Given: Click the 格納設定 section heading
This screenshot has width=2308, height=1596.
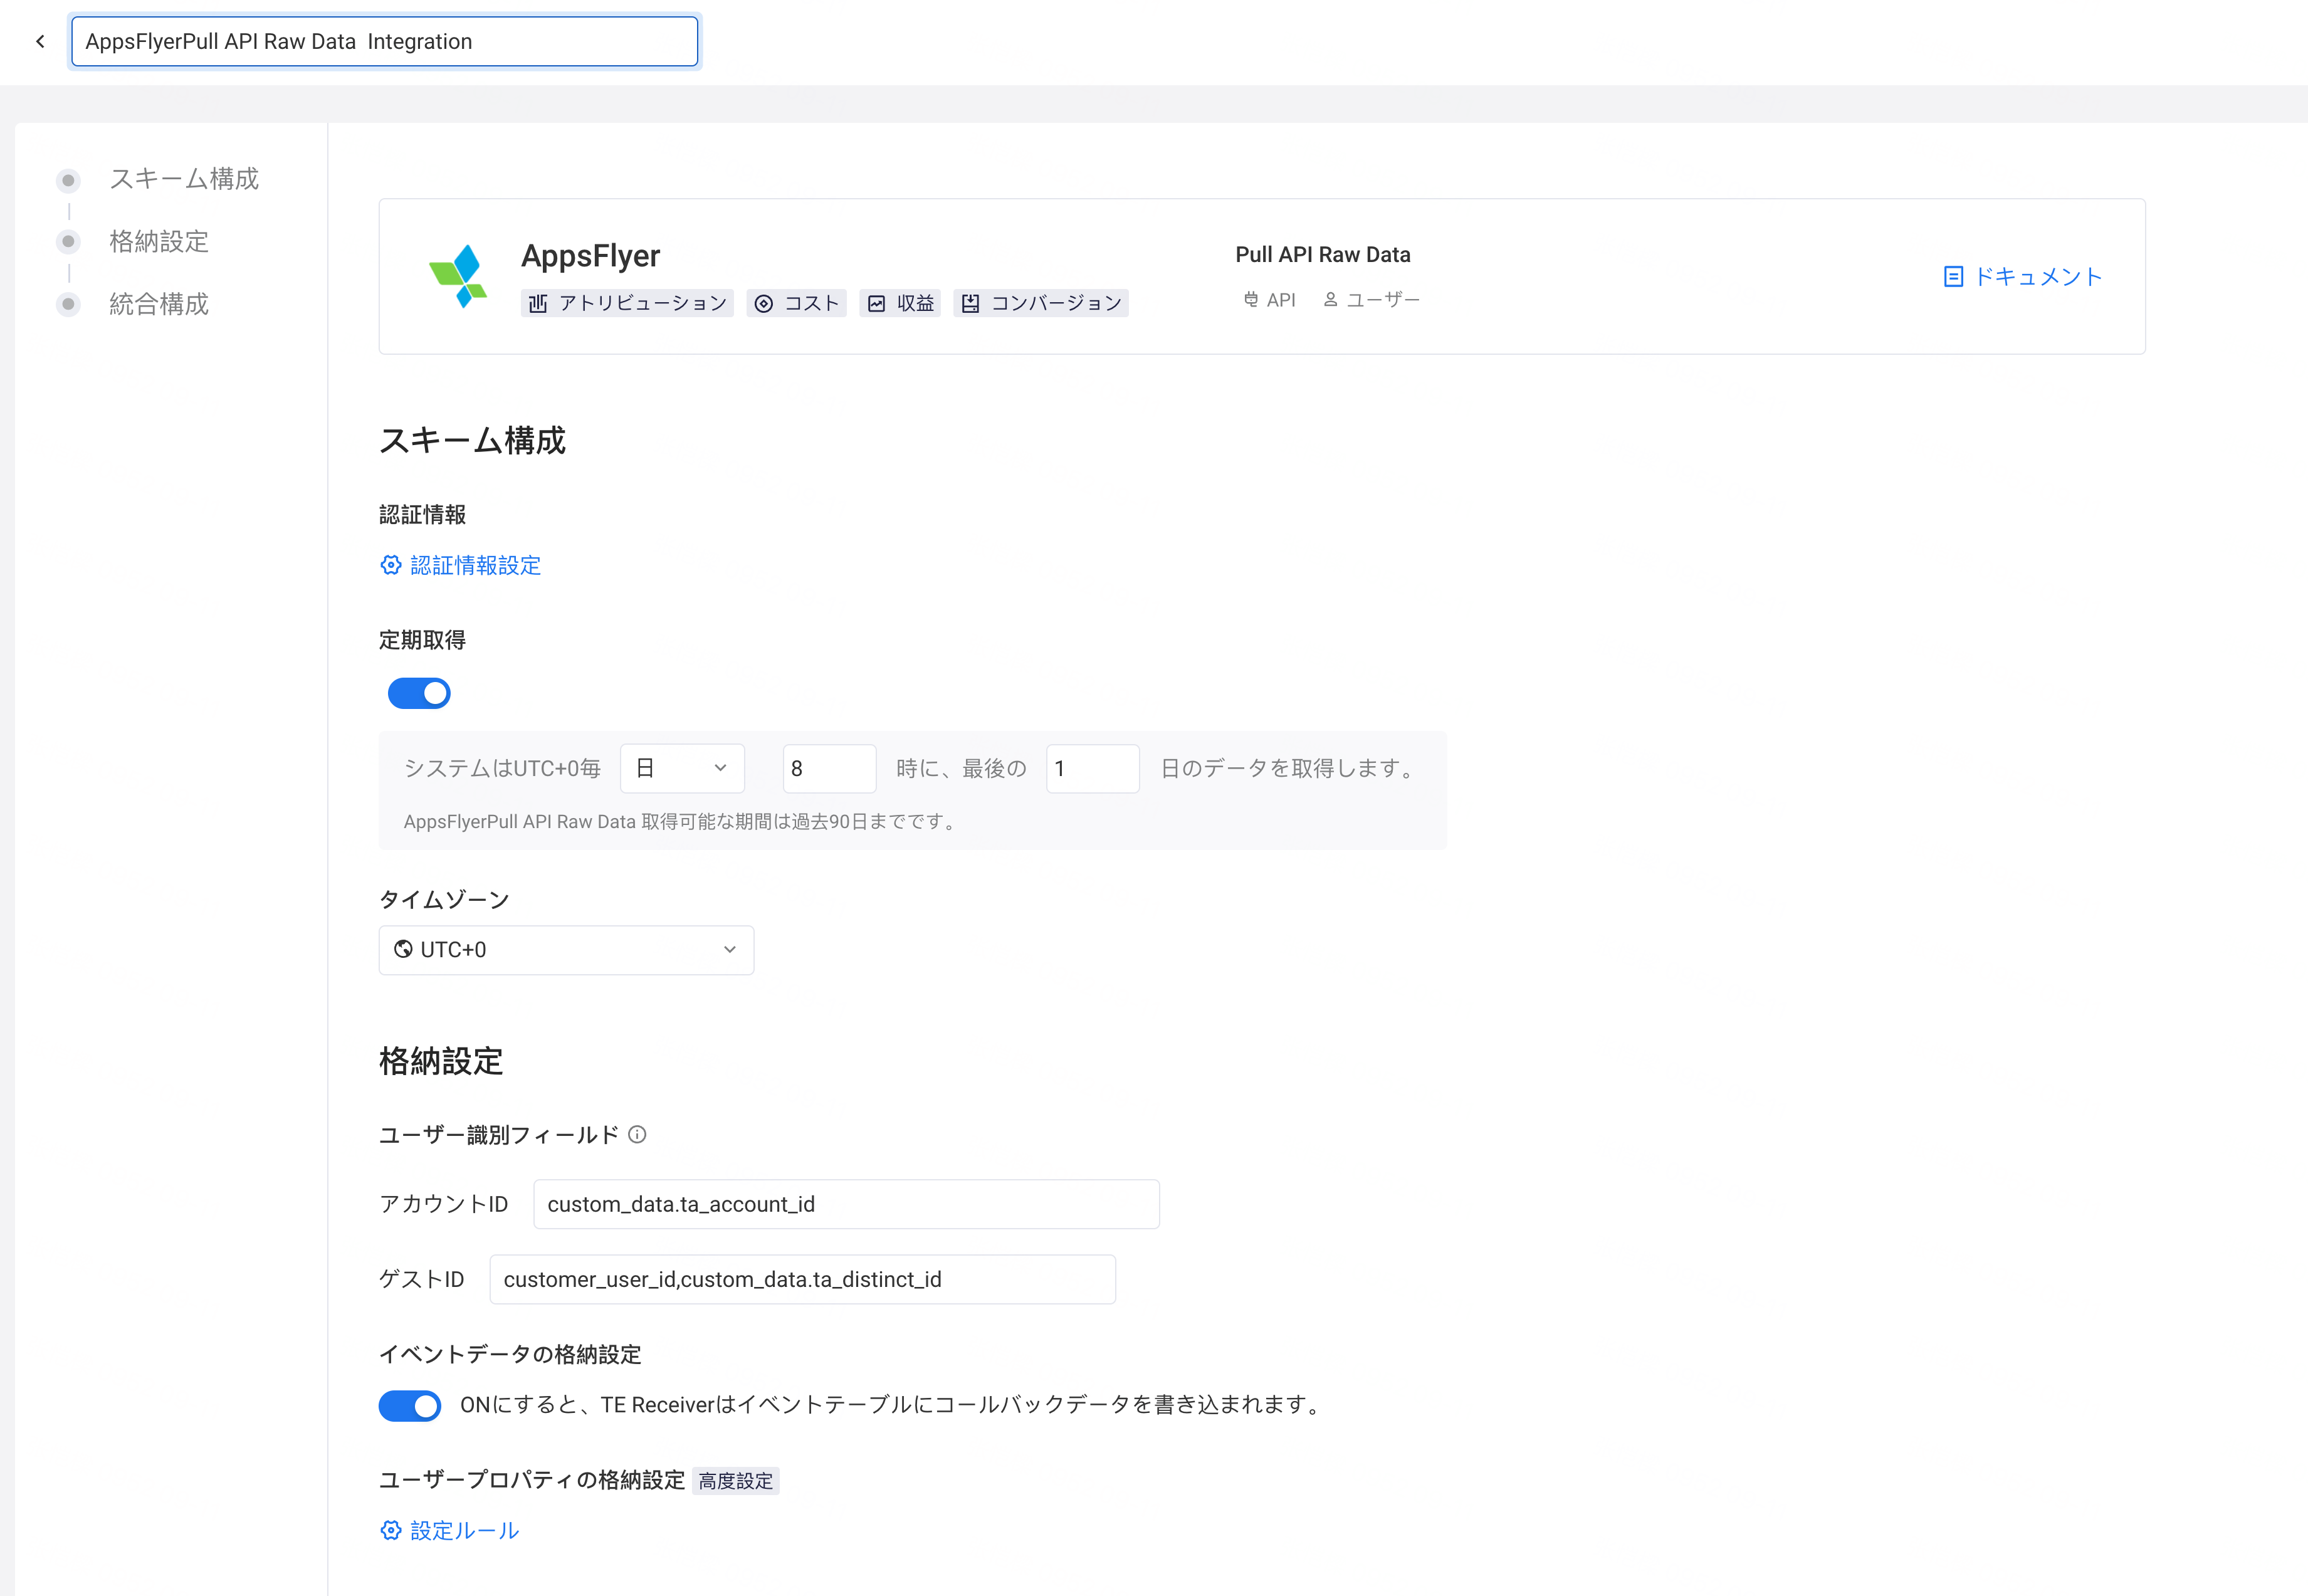Looking at the screenshot, I should 441,1061.
